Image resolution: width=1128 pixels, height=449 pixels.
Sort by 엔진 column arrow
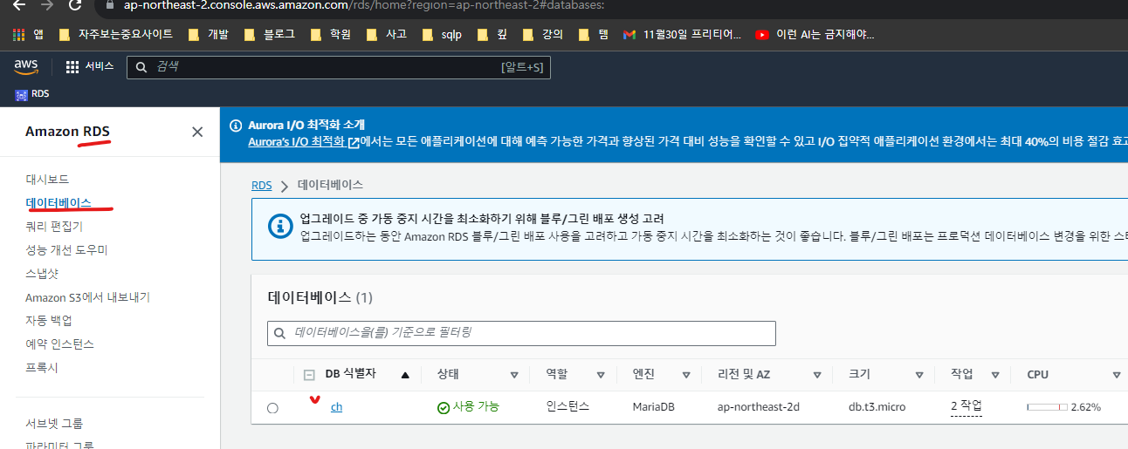pyautogui.click(x=684, y=375)
